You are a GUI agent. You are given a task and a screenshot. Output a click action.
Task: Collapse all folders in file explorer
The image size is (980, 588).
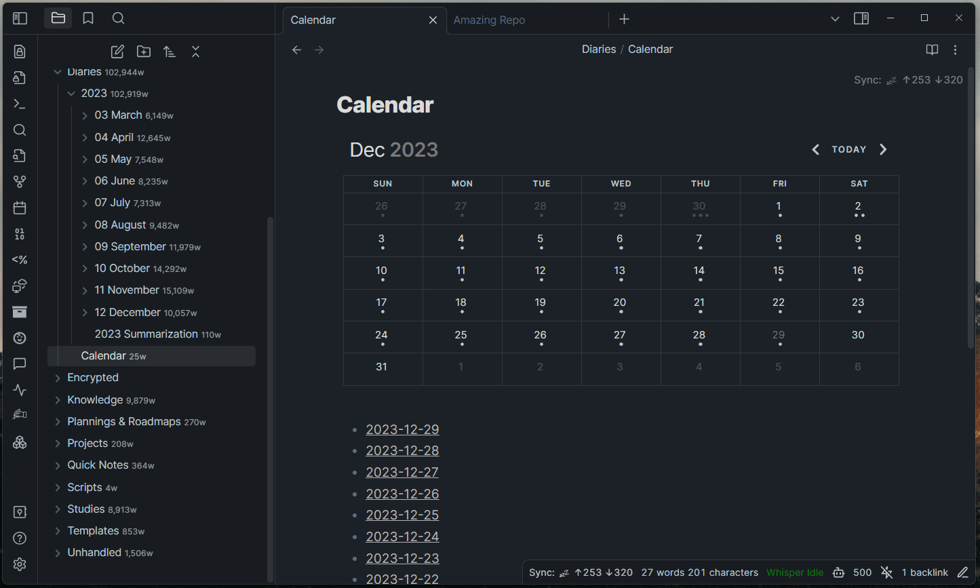(x=195, y=52)
